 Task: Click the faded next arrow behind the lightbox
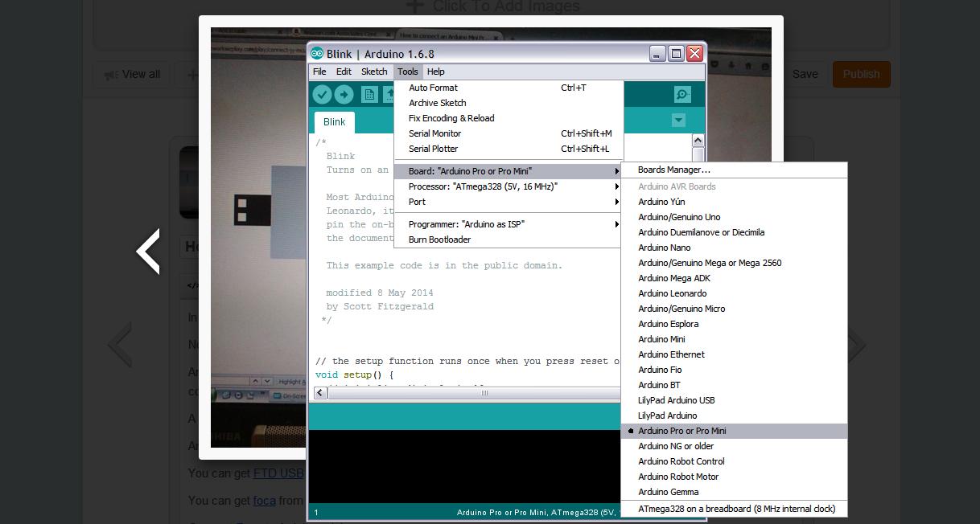pyautogui.click(x=857, y=345)
